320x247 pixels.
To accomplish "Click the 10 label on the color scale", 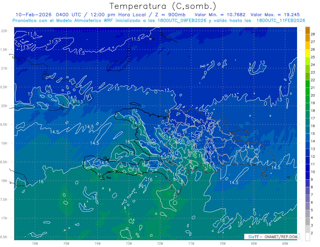I will (x=313, y=172).
